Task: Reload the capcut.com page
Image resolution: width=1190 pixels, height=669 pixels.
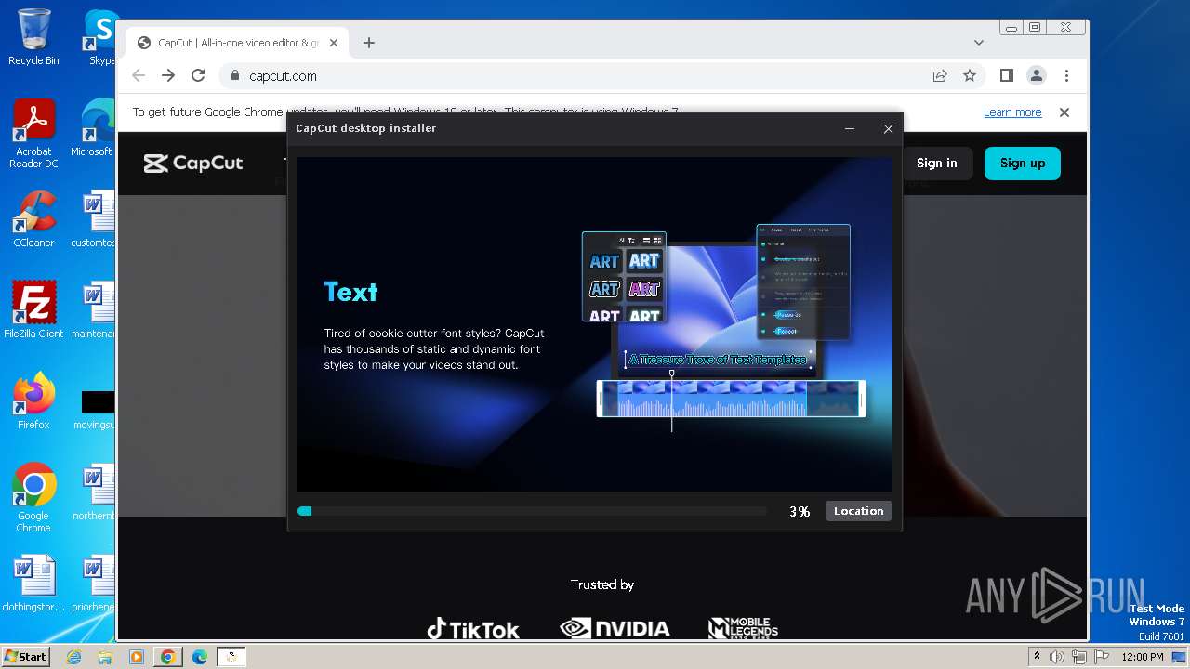Action: (198, 76)
